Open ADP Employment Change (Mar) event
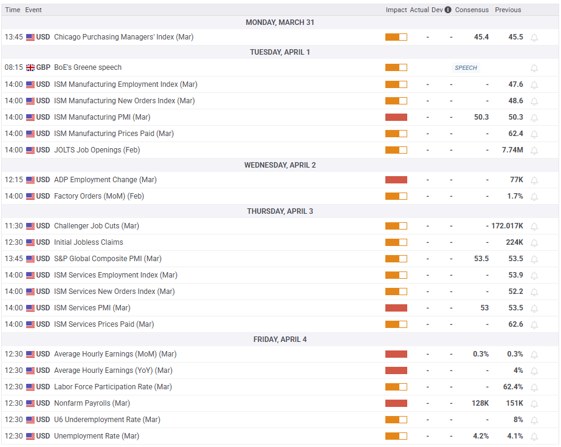This screenshot has width=561, height=447. click(105, 180)
